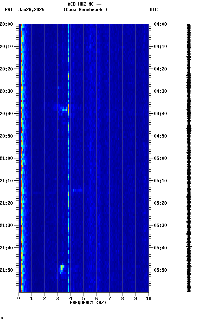Click the "PST" timezone label

click(x=9, y=10)
